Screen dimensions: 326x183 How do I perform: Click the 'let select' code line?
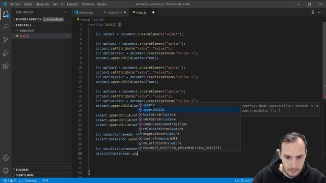(x=139, y=34)
